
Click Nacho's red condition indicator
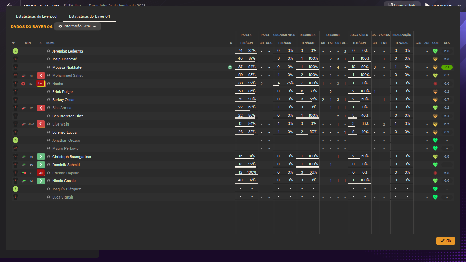tap(435, 84)
